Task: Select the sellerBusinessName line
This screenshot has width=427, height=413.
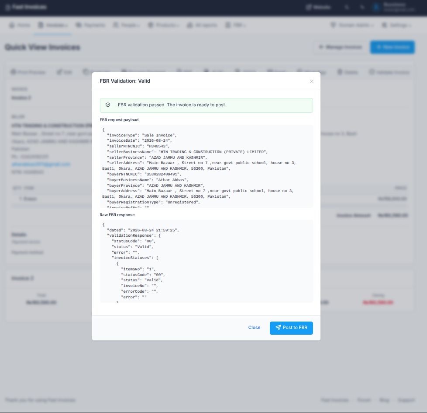Action: [x=187, y=152]
